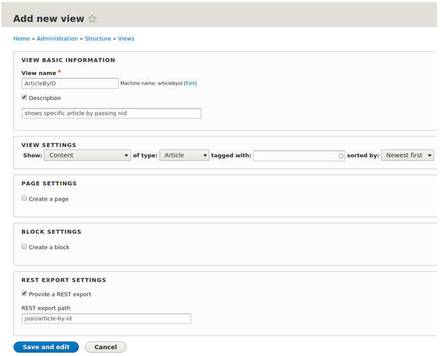
Task: Enable the Create a page checkbox
Action: coord(24,198)
